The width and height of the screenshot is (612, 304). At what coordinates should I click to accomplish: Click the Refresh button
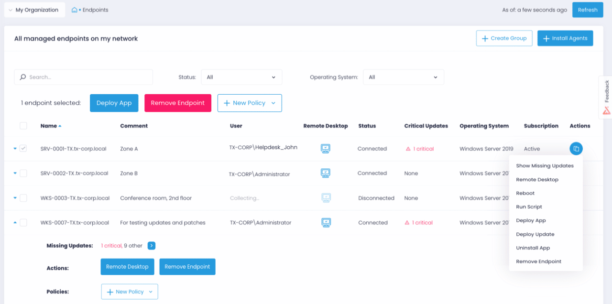click(588, 9)
